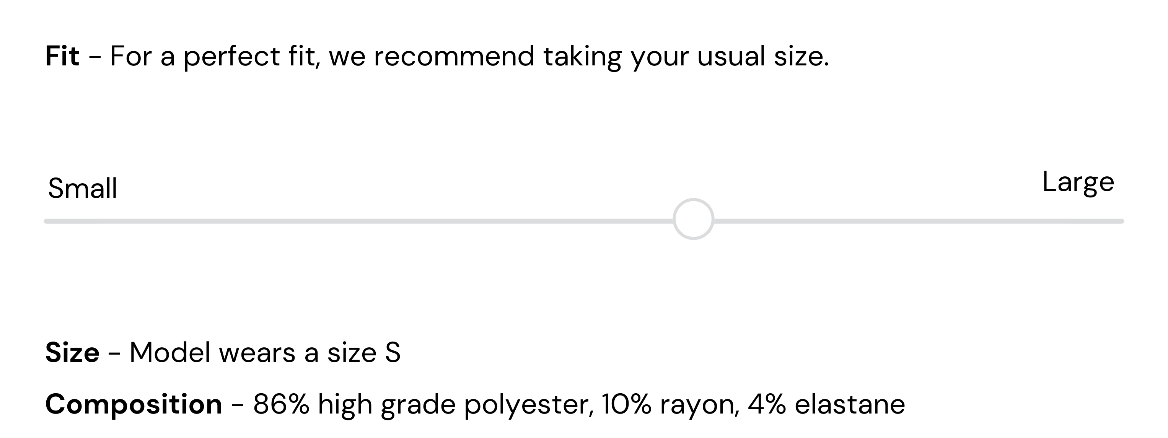Click the word "polyester," in the composition
Viewport: 1168px width, 438px height.
[529, 405]
